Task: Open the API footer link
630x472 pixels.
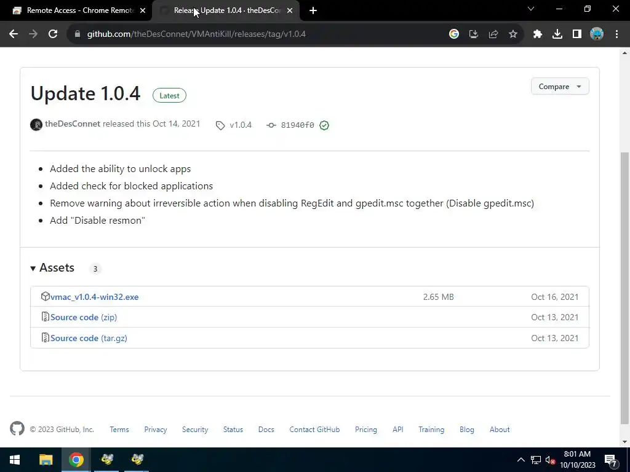Action: tap(398, 430)
